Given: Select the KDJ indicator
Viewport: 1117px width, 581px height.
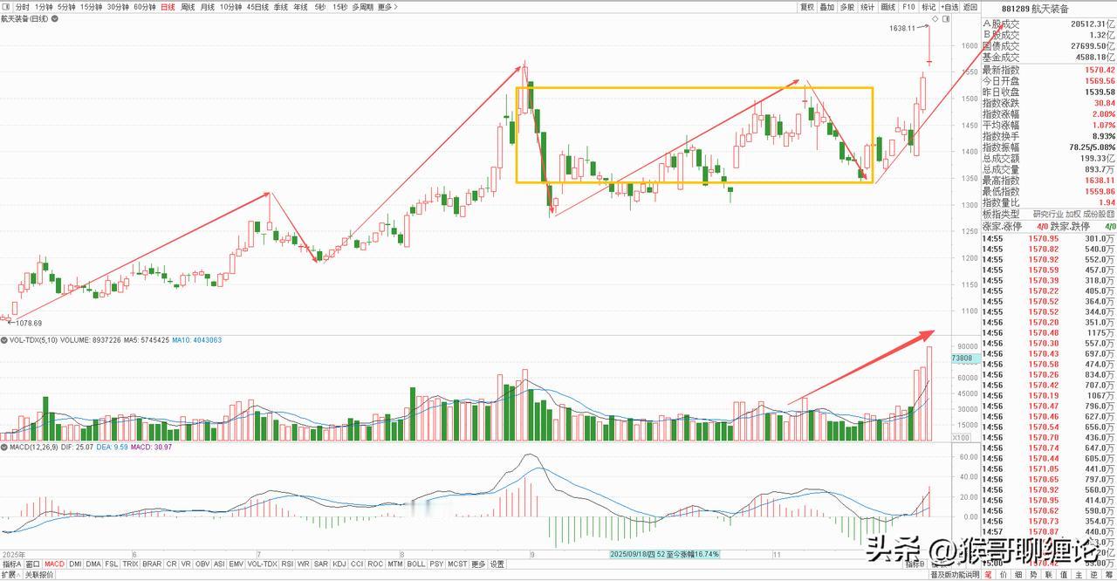Looking at the screenshot, I should pos(339,564).
